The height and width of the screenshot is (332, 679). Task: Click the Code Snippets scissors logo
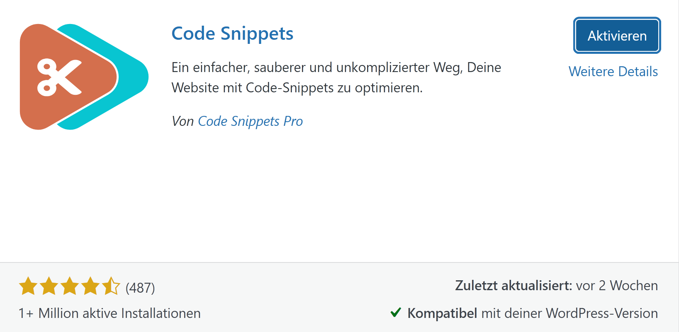(x=58, y=77)
